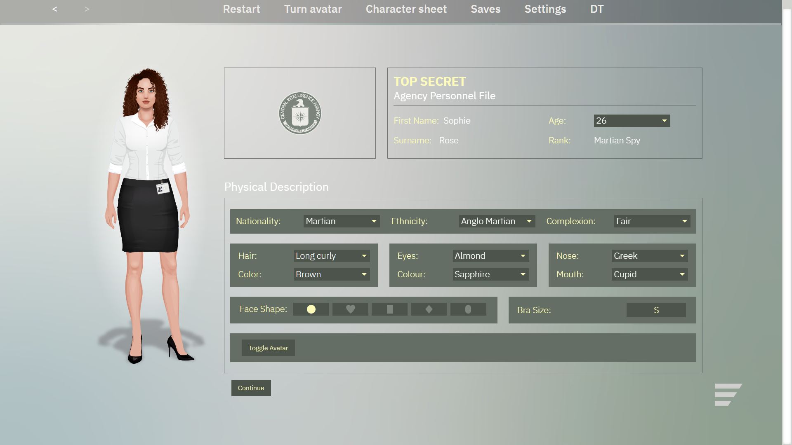Expand the Nationality dropdown
The image size is (792, 445).
click(341, 221)
